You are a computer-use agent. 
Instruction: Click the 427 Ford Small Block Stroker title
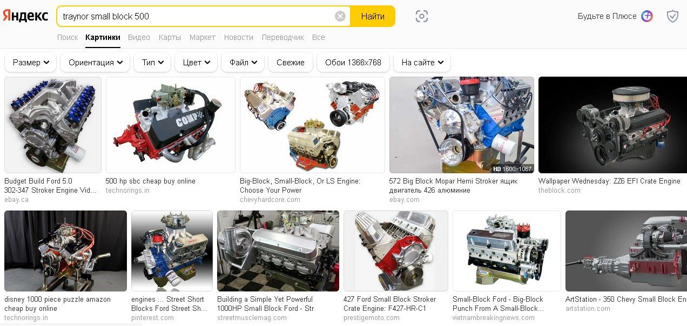(x=390, y=304)
